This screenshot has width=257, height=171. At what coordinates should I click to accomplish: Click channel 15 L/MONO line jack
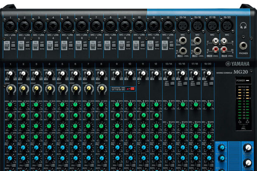click(197, 40)
